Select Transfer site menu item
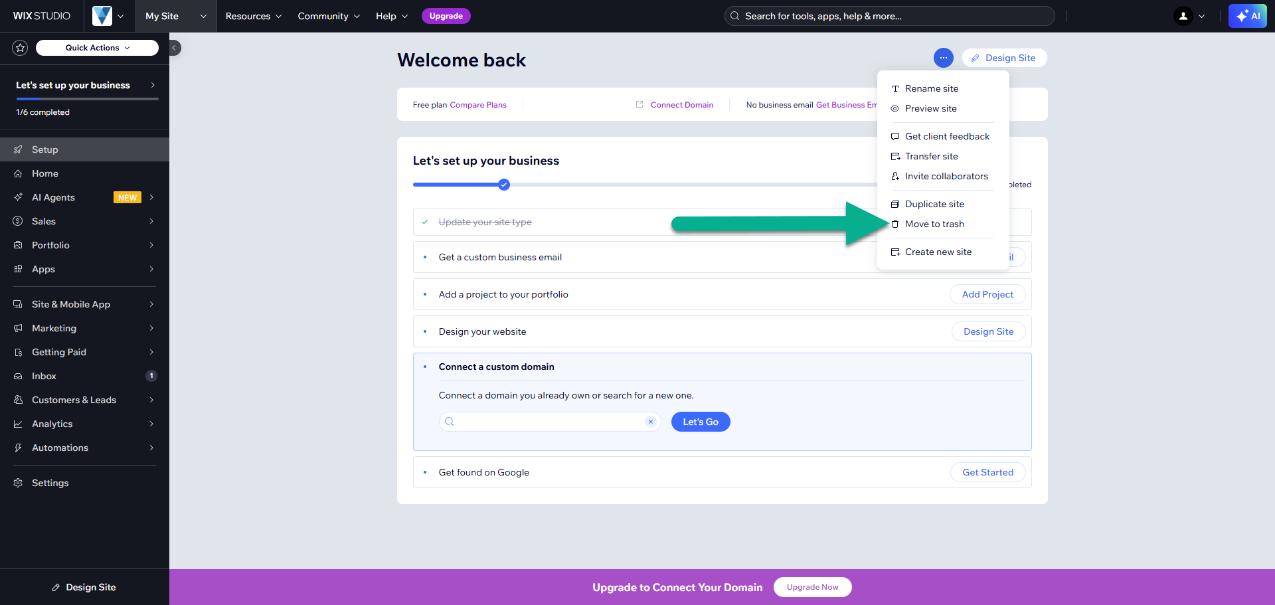This screenshot has height=605, width=1275. (943, 156)
